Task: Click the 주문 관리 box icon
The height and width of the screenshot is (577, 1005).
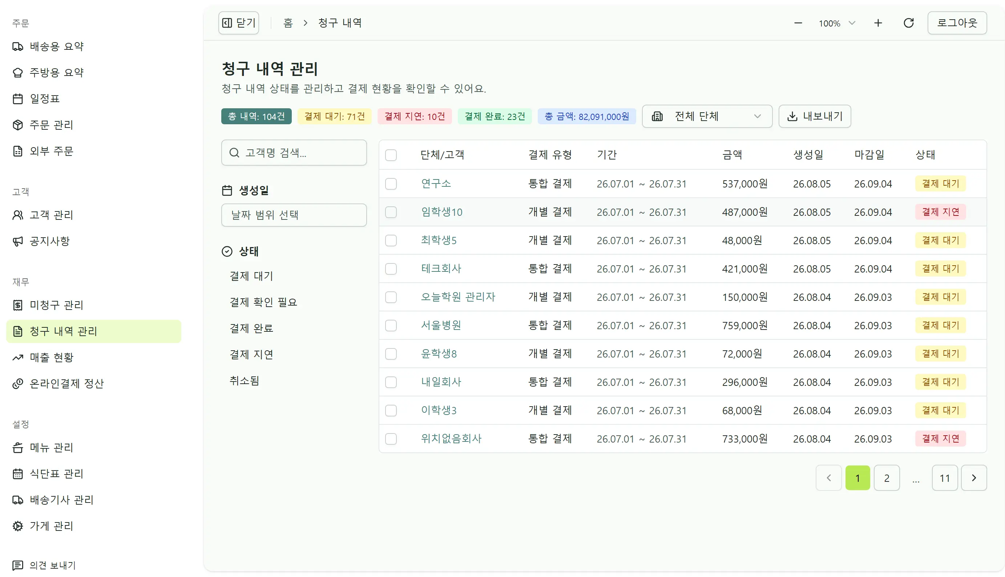Action: click(x=17, y=125)
